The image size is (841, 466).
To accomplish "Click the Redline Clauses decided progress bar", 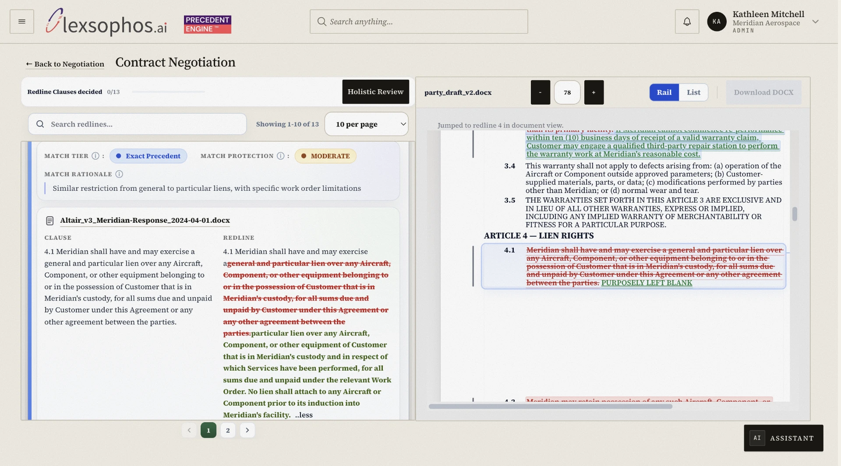I will coord(168,92).
